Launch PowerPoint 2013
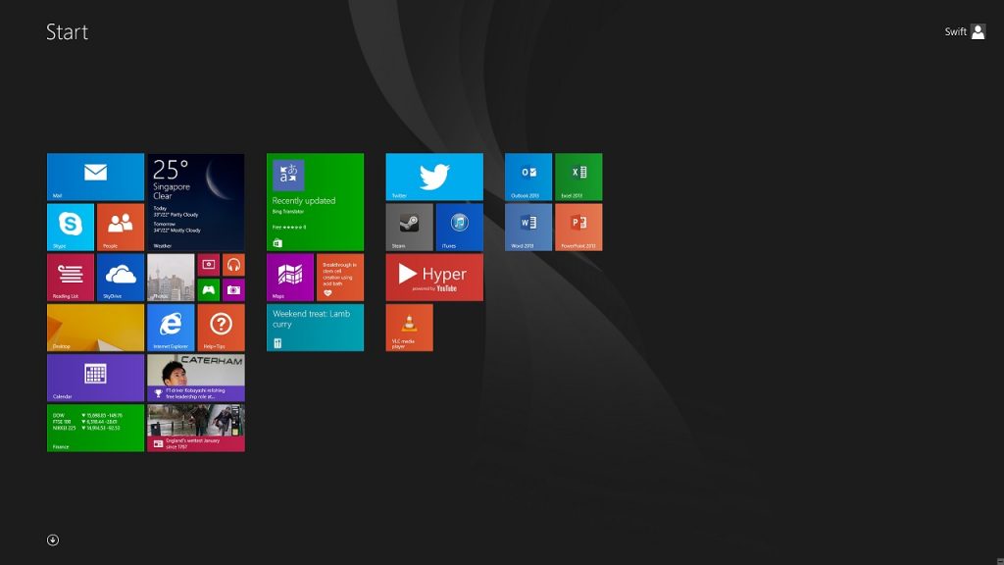The width and height of the screenshot is (1004, 565). 578,228
